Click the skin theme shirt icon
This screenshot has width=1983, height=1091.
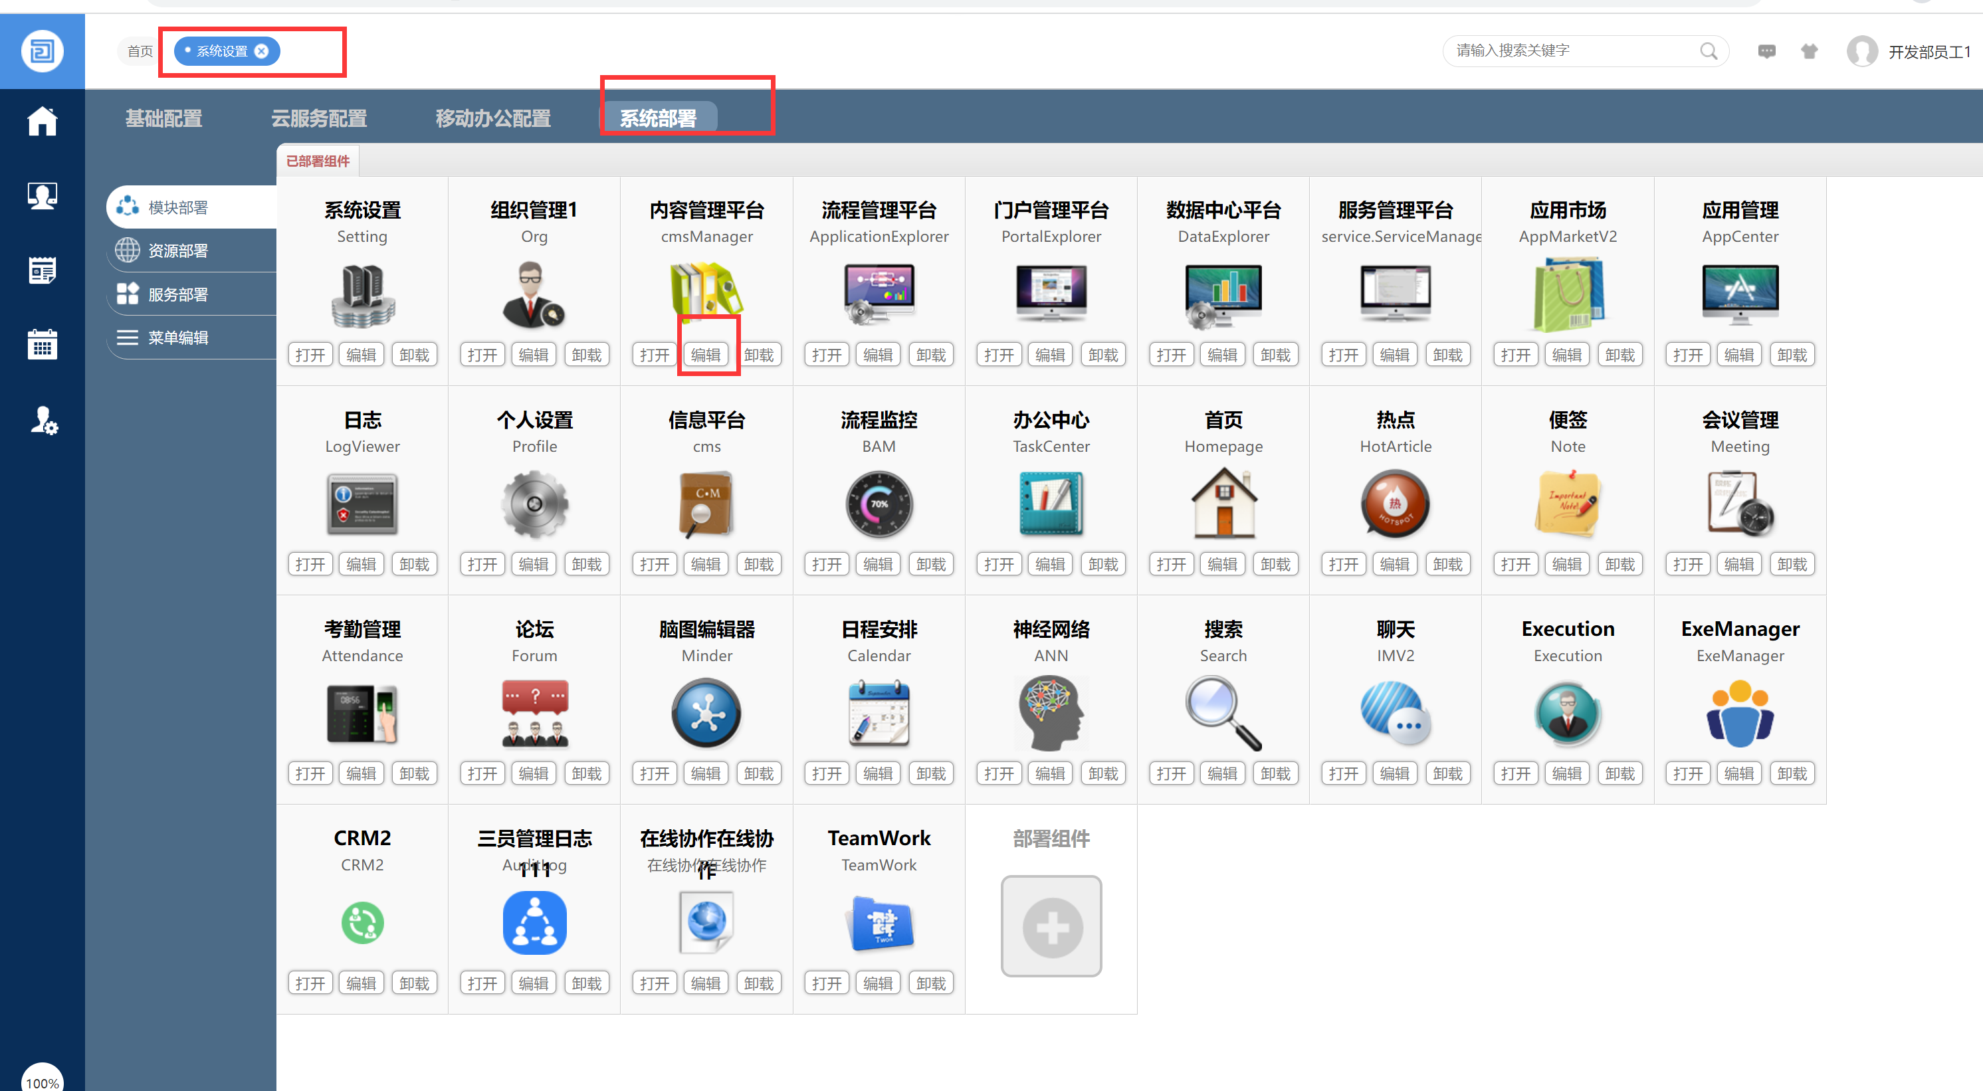coord(1809,52)
